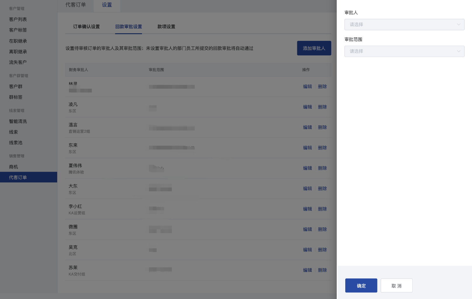
Task: Go to 离职继承 in the sidebar
Action: pyautogui.click(x=18, y=52)
